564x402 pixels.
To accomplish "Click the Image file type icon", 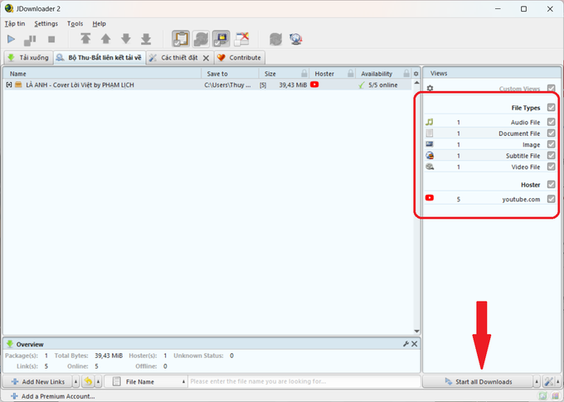I will tap(430, 144).
